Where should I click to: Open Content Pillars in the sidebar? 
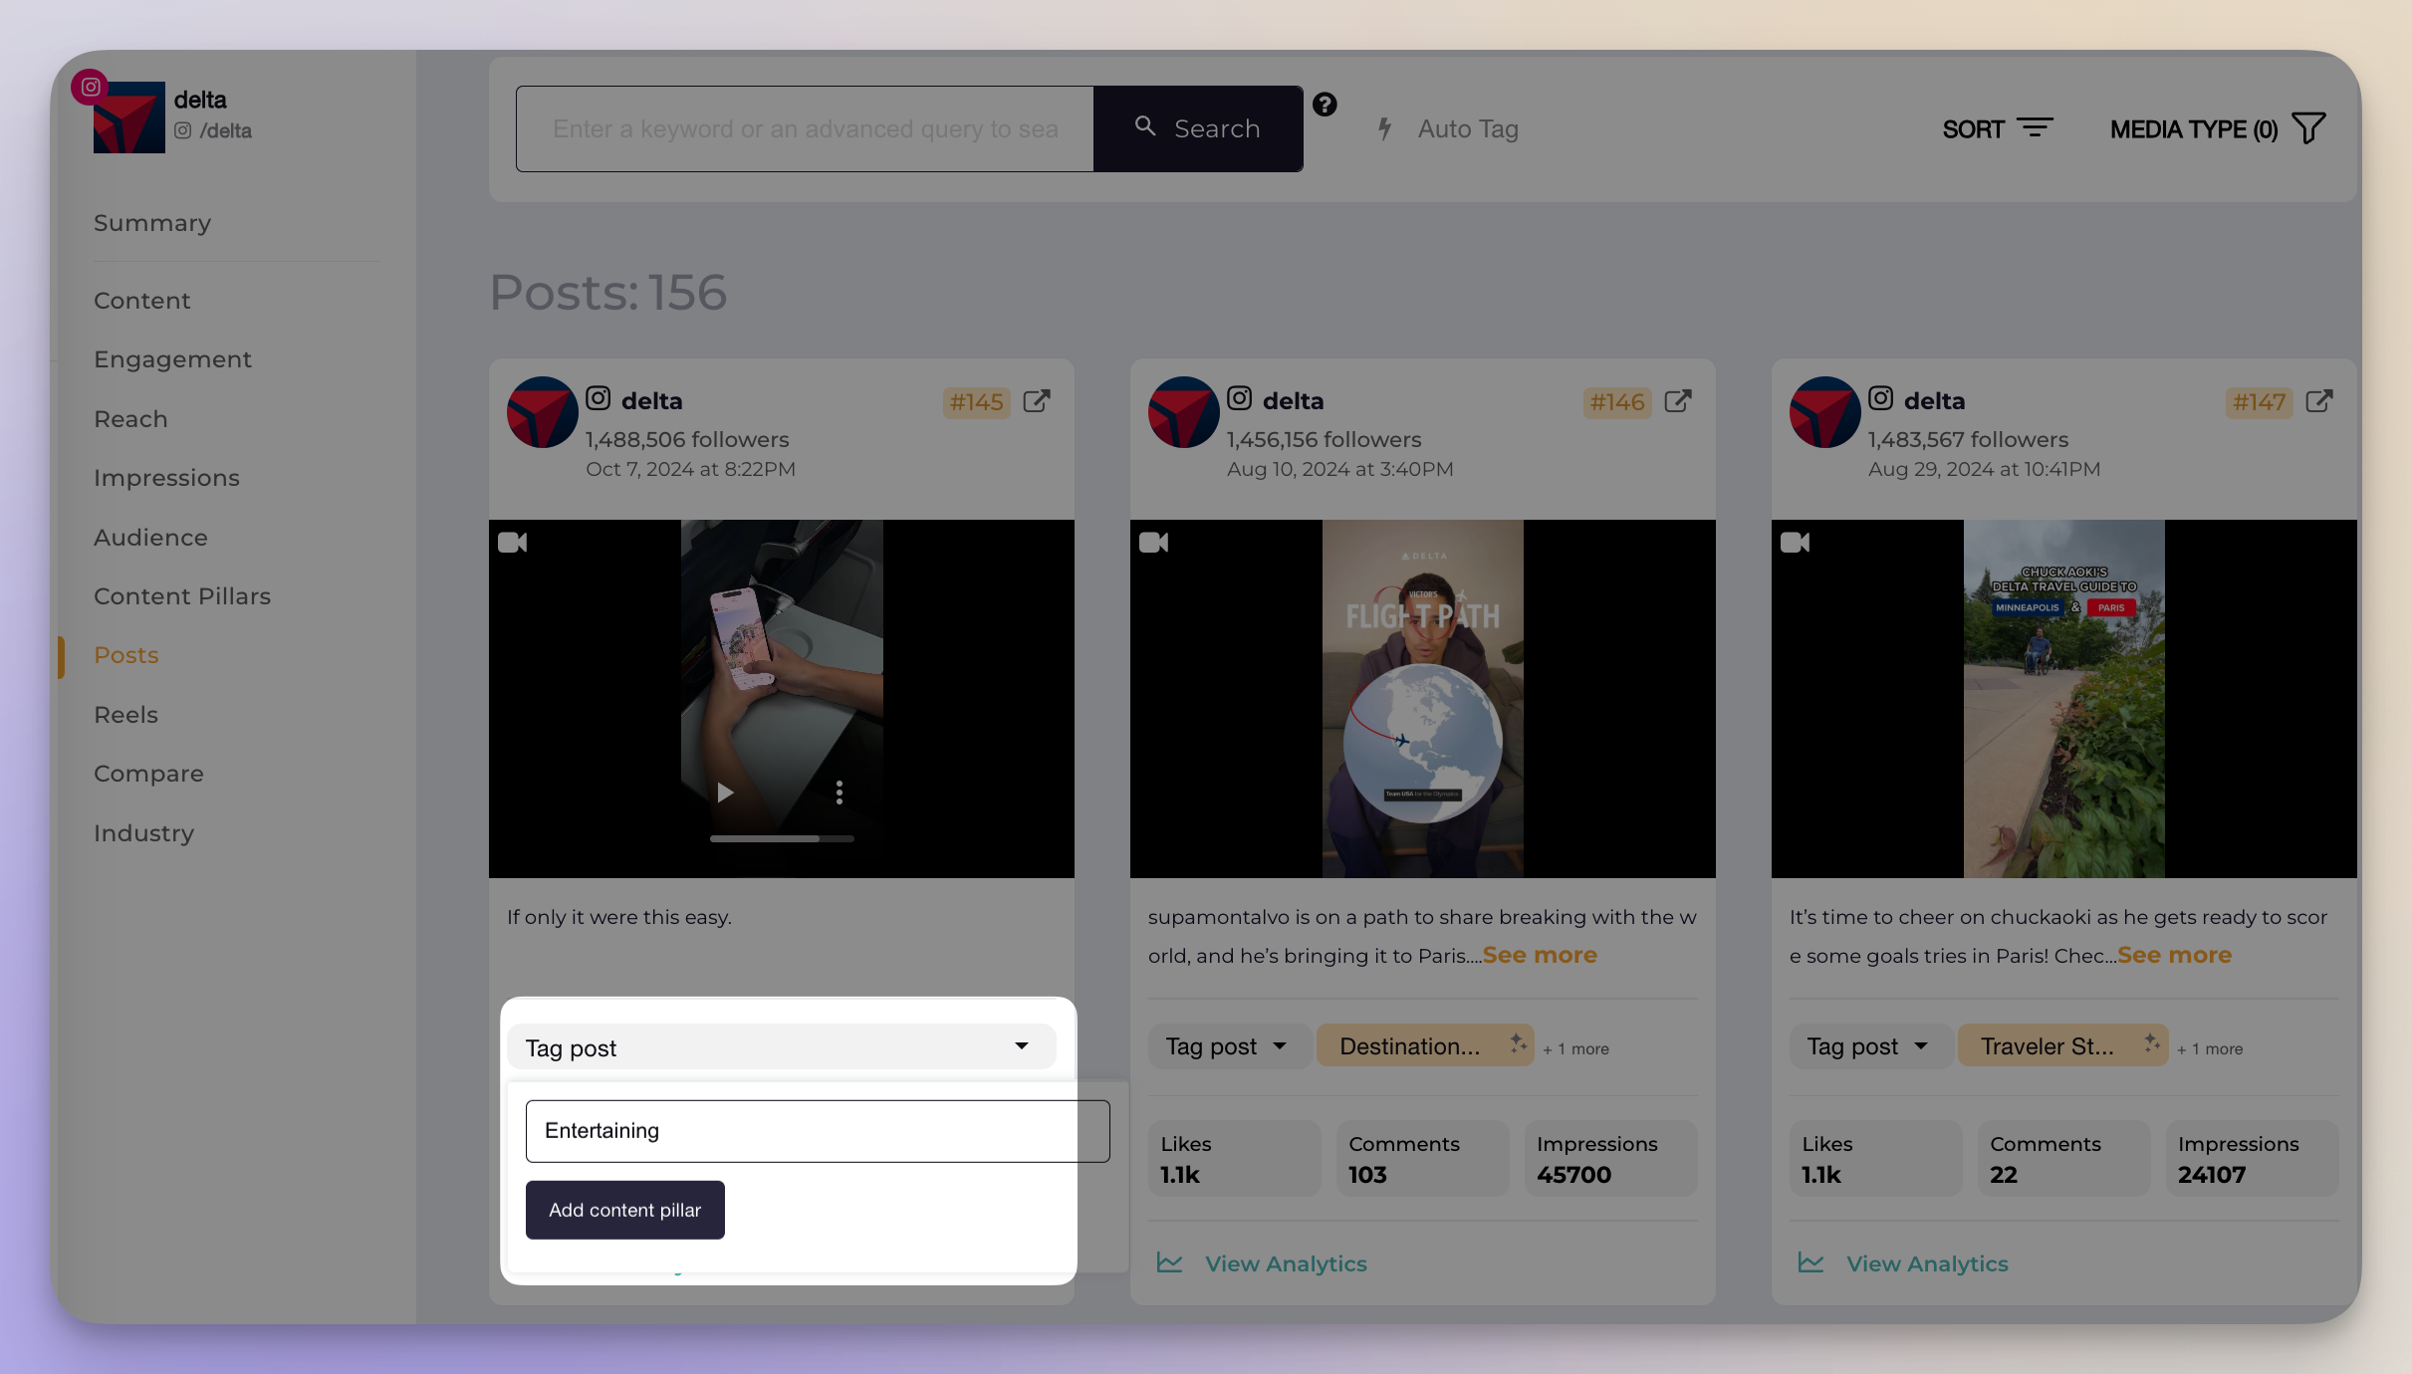pyautogui.click(x=182, y=596)
